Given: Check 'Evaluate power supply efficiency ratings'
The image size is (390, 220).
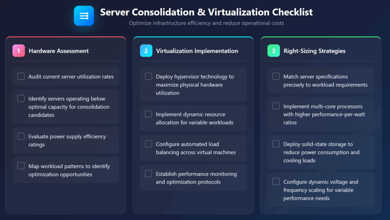Looking at the screenshot, I should click(21, 136).
